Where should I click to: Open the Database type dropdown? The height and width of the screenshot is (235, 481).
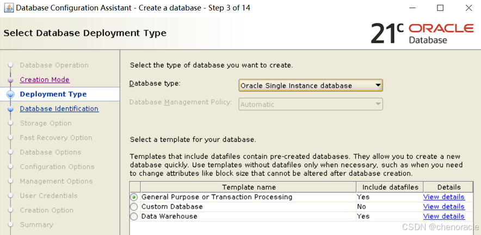pos(311,85)
